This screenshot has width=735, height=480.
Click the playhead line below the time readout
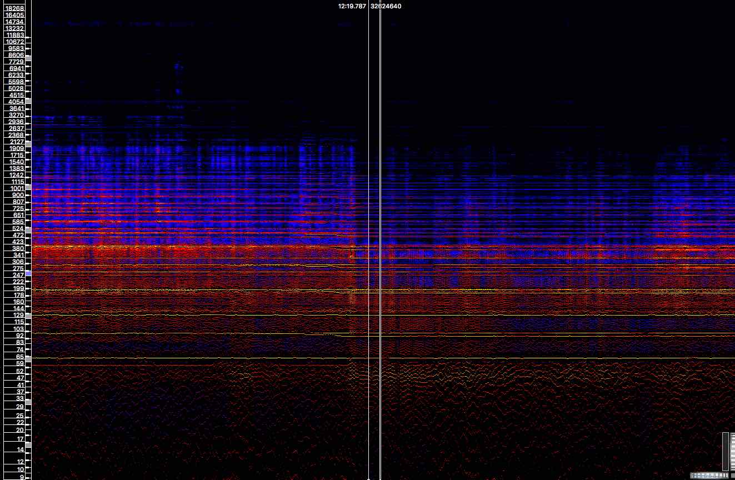pyautogui.click(x=368, y=222)
